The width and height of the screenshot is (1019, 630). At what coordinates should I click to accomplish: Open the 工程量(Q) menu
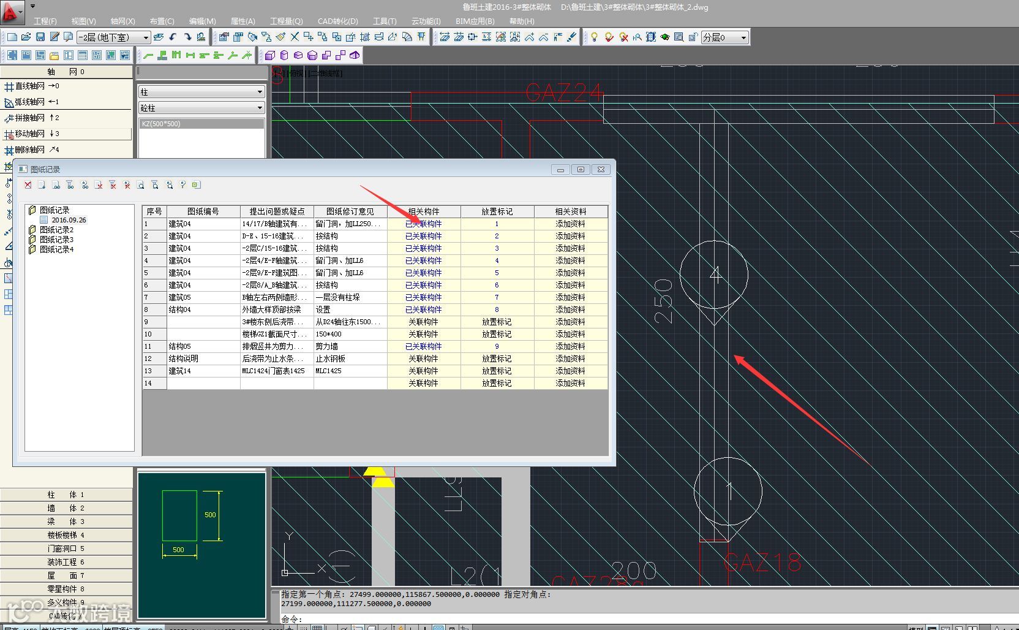(287, 21)
